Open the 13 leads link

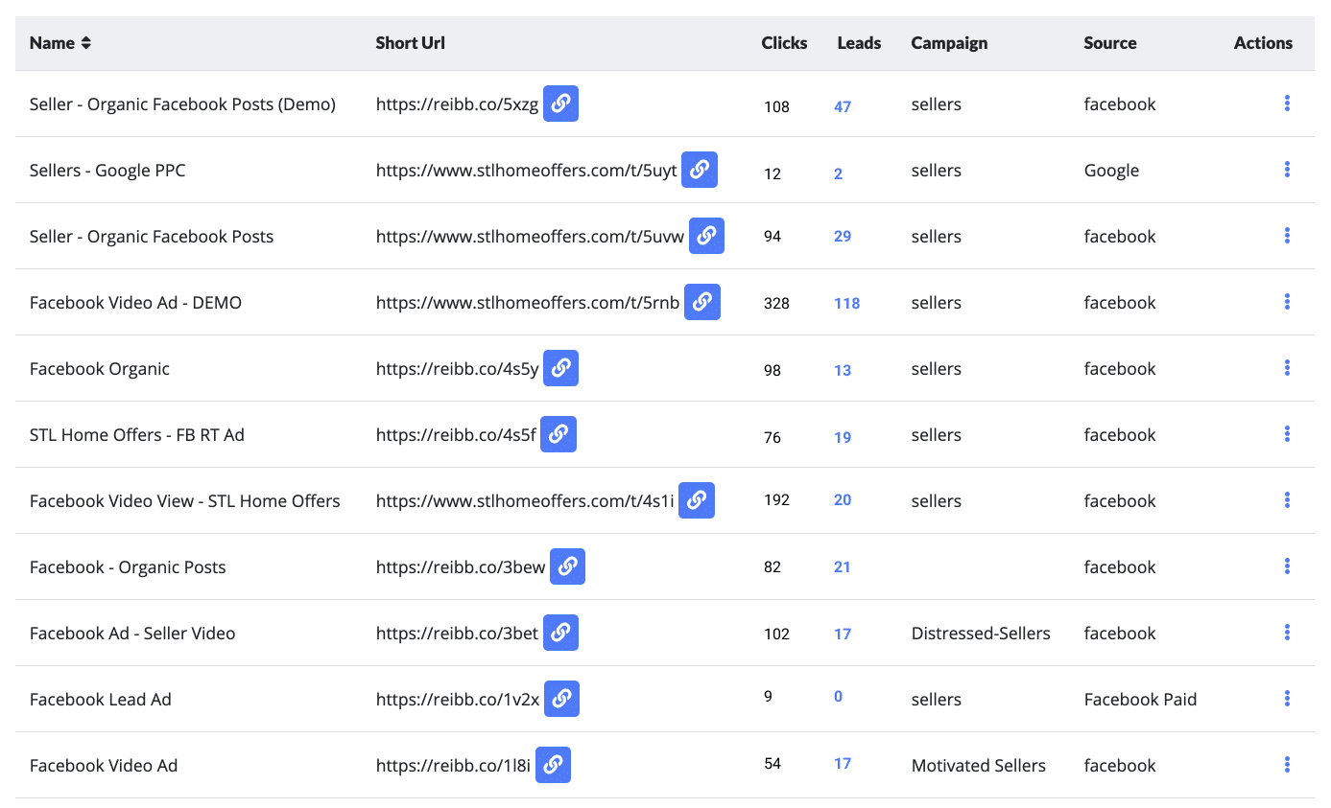click(x=843, y=370)
